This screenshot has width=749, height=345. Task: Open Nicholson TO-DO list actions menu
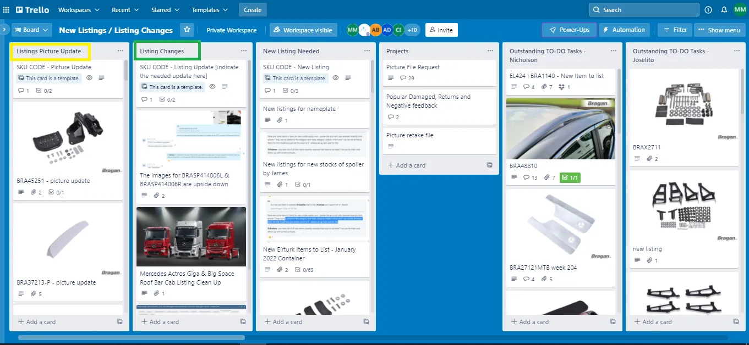pos(613,51)
